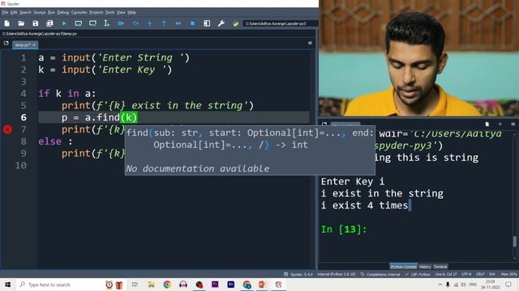Step into function in debugger
Viewport: 519px width, 291px height.
coord(149,23)
